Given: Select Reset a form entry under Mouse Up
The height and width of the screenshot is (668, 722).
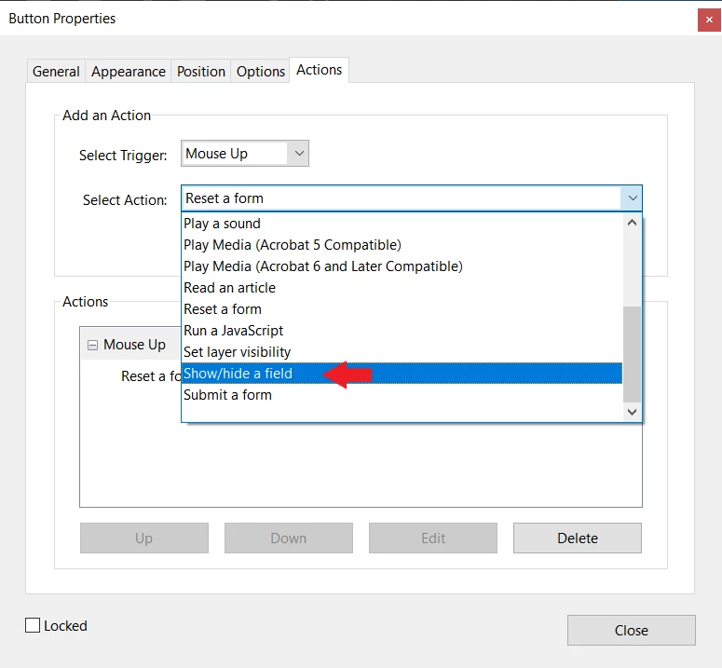Looking at the screenshot, I should (151, 376).
